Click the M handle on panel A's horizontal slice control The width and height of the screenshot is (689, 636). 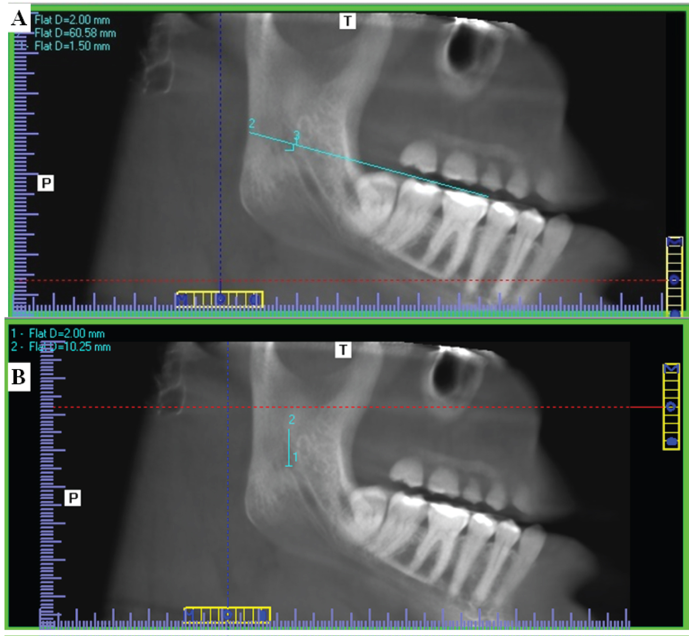182,300
